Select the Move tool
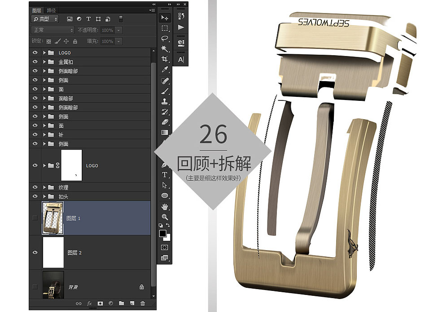425x312 pixels. point(165,18)
